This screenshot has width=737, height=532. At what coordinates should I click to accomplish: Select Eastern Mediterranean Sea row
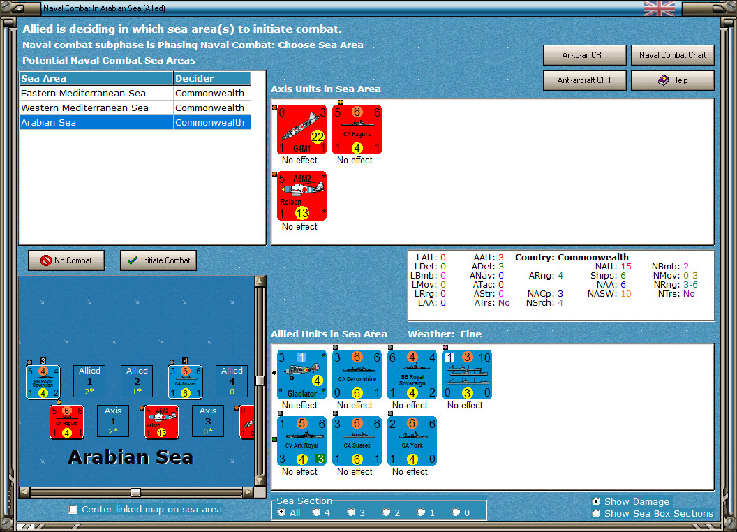(x=135, y=93)
